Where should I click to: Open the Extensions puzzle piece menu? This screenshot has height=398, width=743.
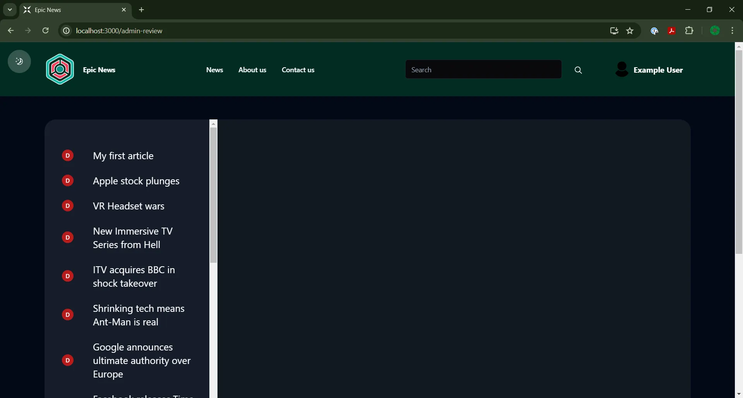pos(689,31)
